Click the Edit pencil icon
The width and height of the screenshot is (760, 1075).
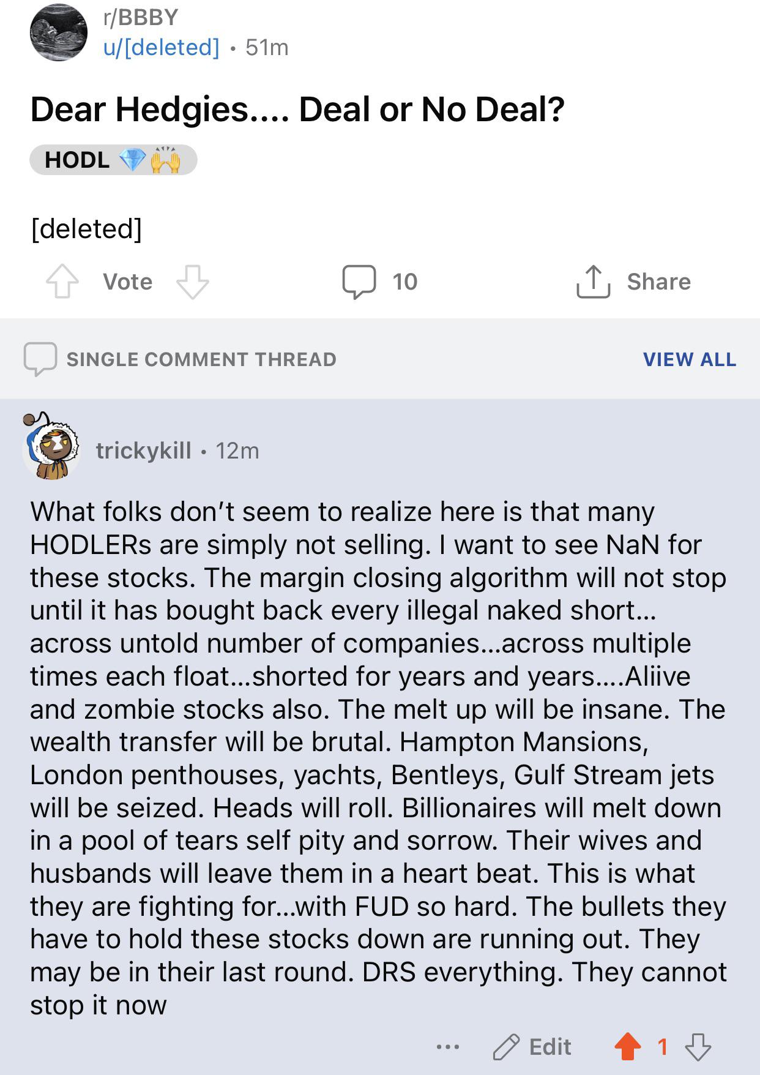coord(506,1047)
